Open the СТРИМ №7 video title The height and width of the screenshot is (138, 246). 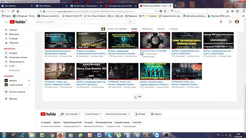click(x=57, y=83)
